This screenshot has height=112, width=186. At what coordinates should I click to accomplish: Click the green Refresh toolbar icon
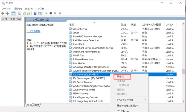tap(24, 13)
